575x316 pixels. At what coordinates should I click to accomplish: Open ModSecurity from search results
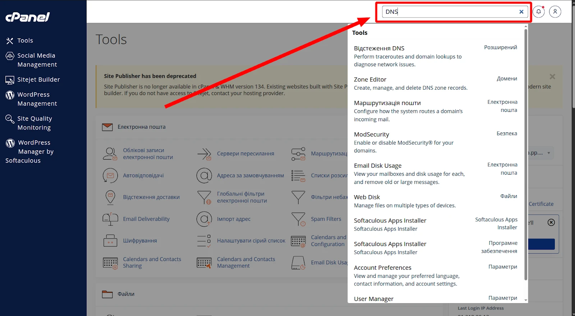pos(371,135)
